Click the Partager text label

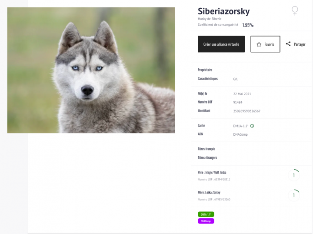click(x=300, y=44)
